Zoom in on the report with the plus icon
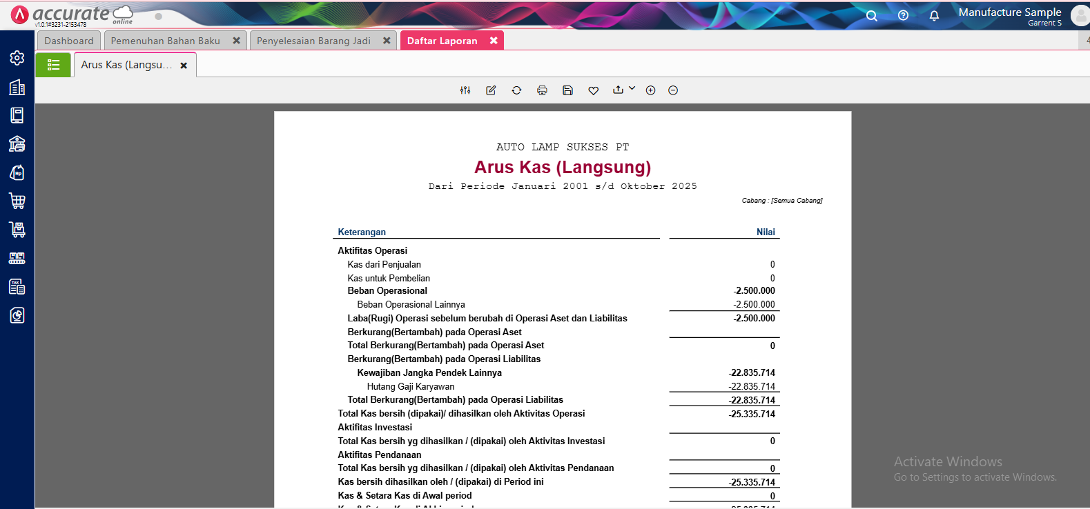Screen dimensions: 1090x509 coord(650,90)
